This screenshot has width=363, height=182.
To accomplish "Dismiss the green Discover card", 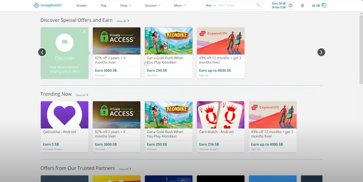I will pos(85,32).
